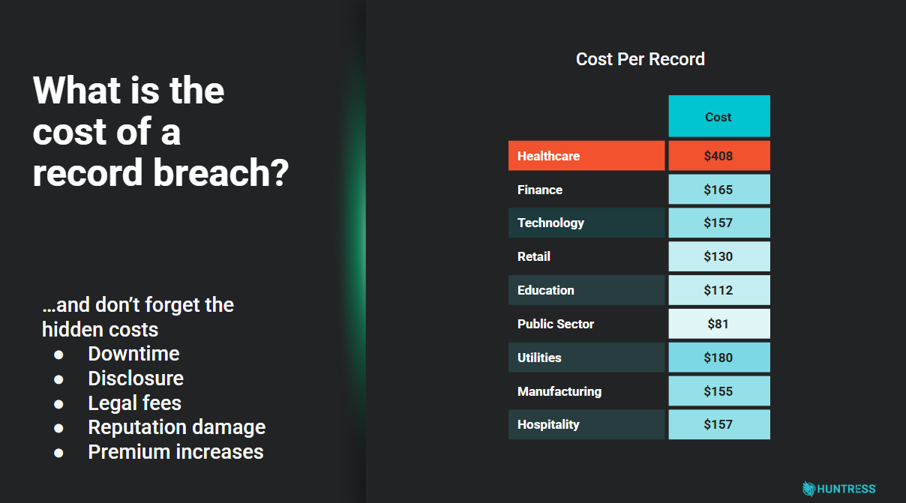Select the Public Sector row label
The image size is (906, 503).
pyautogui.click(x=586, y=324)
